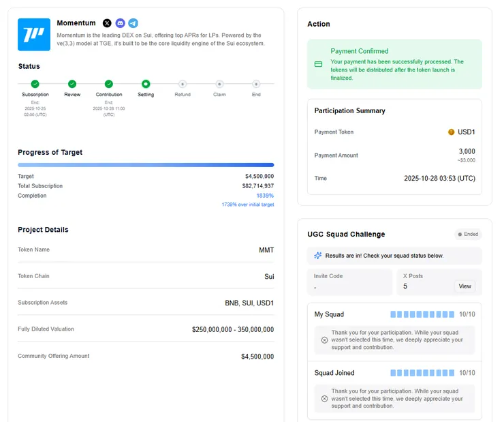Image resolution: width=504 pixels, height=422 pixels.
Task: Click the payment time 2025-10-28 03:53 (UTC)
Action: [x=440, y=178]
